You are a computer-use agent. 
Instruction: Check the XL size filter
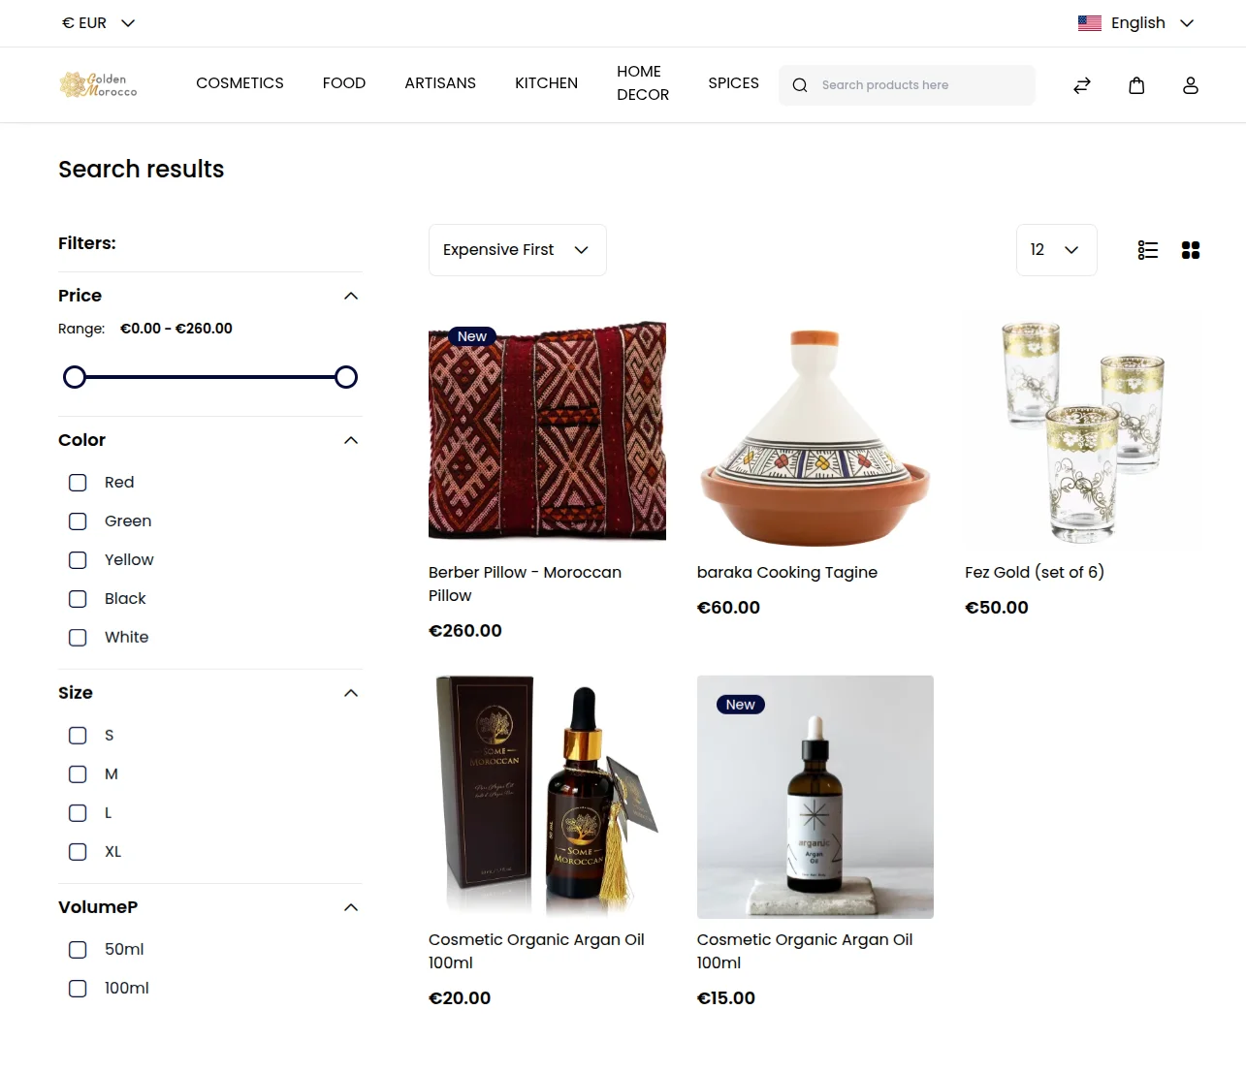click(x=77, y=851)
